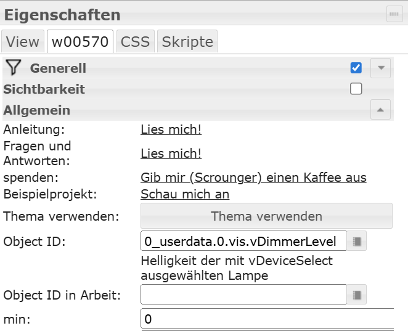Open the Fragen und Antworten Lies mich link
This screenshot has width=408, height=331.
click(x=171, y=153)
